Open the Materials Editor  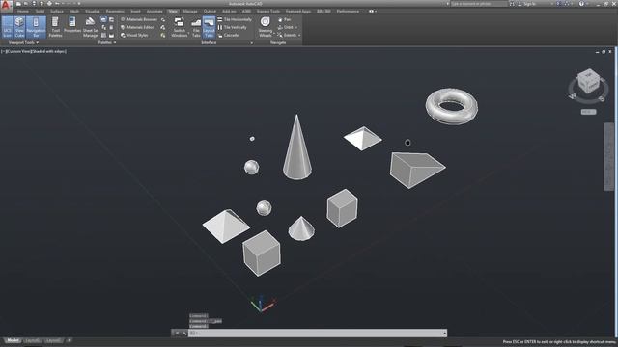click(x=137, y=27)
